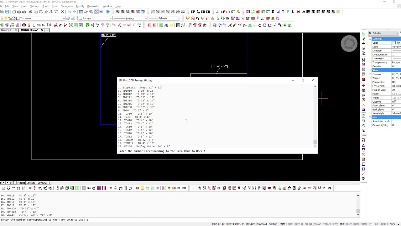
Task: Click the PT icon in bottom toolbar
Action: [x=329, y=188]
